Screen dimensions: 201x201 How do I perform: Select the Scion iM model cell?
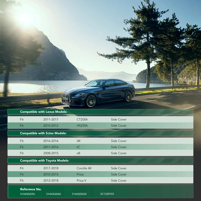78,141
